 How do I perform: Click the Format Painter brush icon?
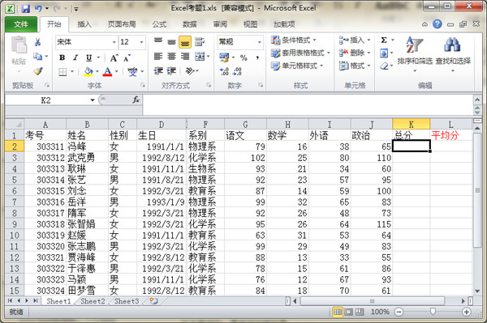tap(38, 71)
